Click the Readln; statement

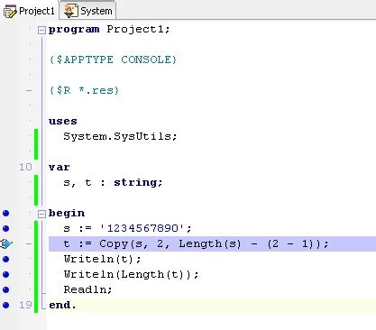(87, 289)
